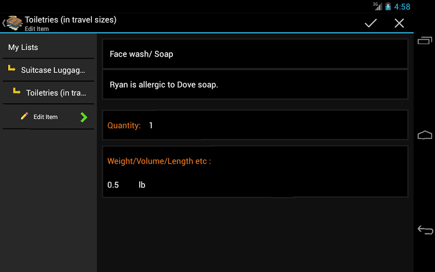Screen dimensions: 435x272
Task: Tap the 0.5 weight value field
Action: (114, 185)
